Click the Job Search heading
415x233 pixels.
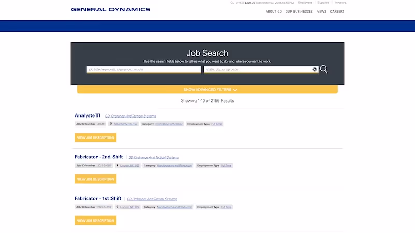208,53
